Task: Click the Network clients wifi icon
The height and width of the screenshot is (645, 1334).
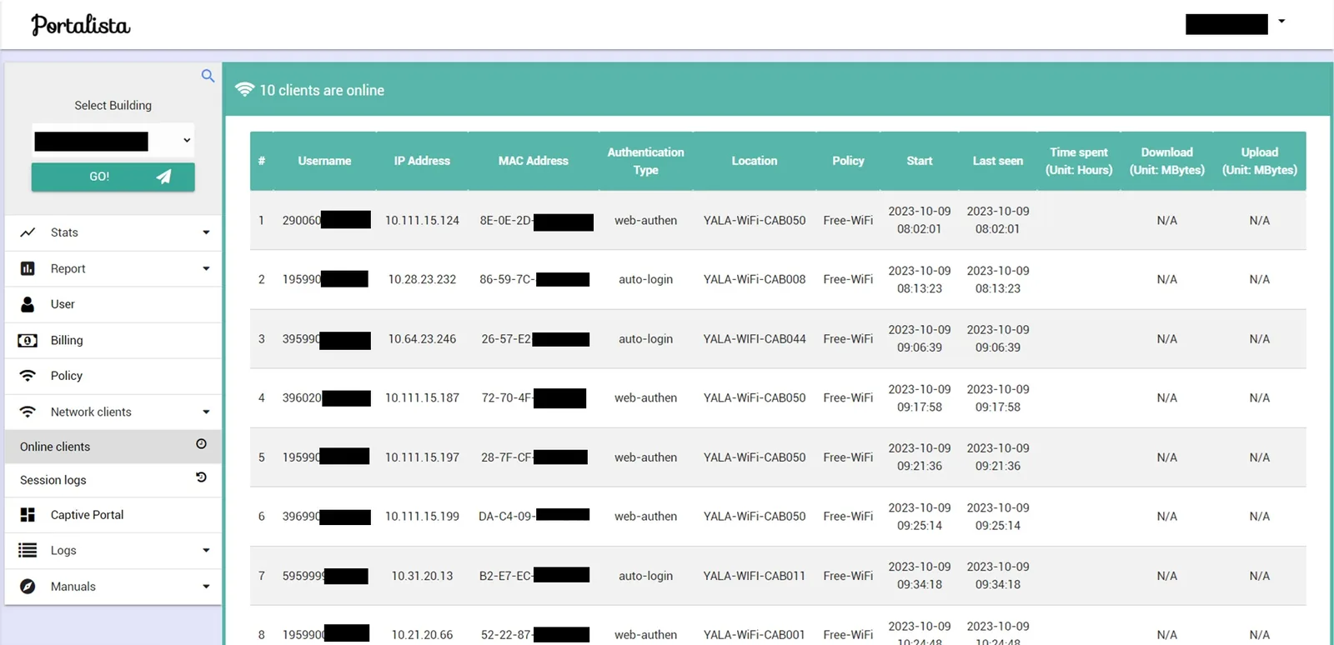Action: (x=28, y=412)
